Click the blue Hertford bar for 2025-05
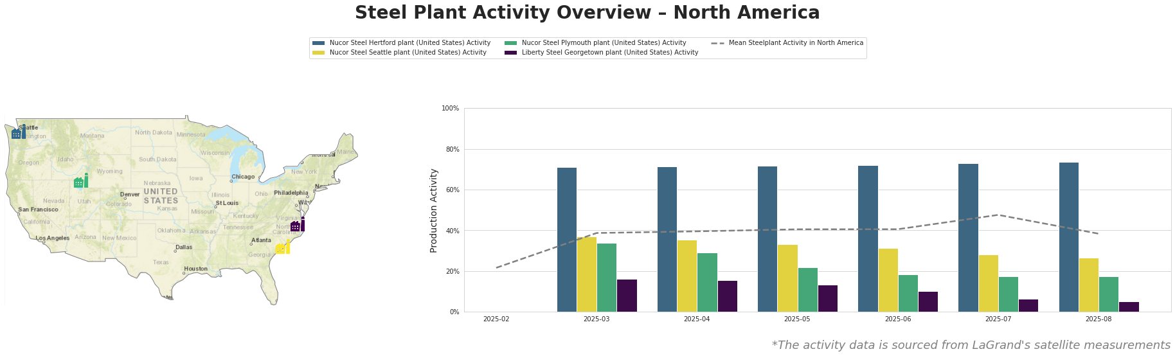Viewport: 1175px width, 356px height. [x=767, y=239]
